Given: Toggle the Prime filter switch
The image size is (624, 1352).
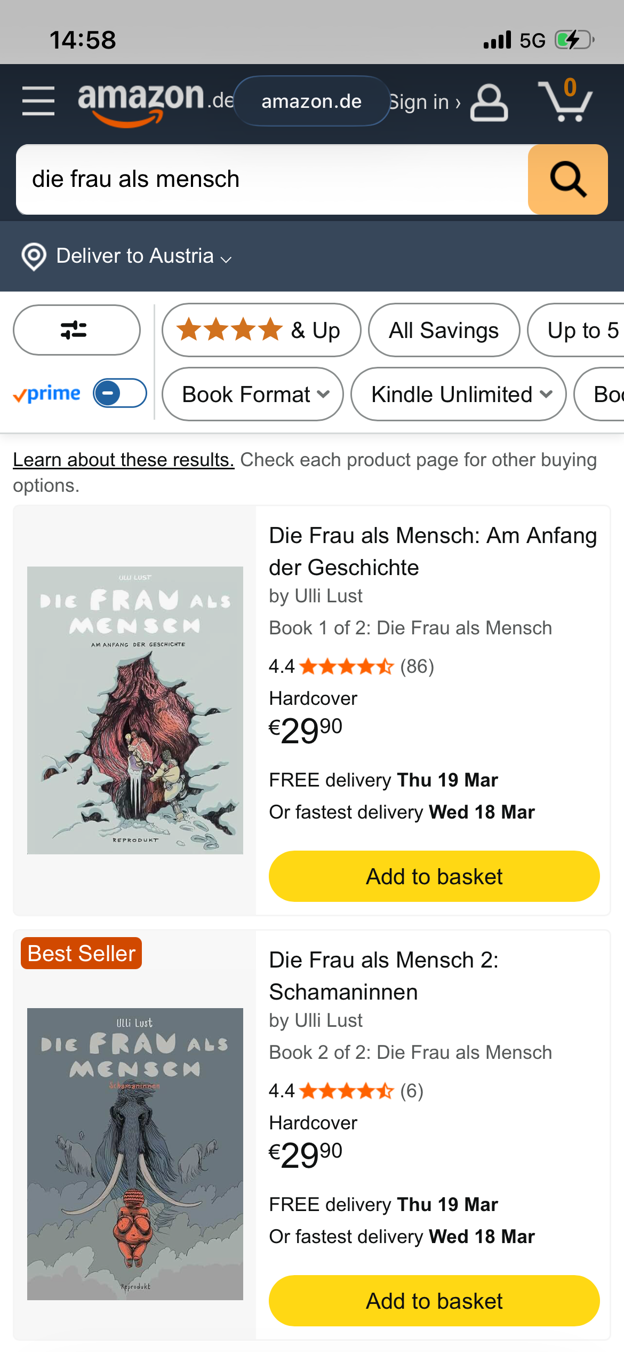Looking at the screenshot, I should (120, 394).
